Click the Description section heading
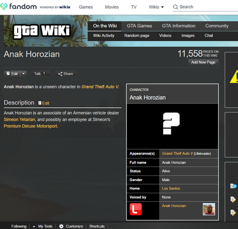The width and height of the screenshot is (238, 229). (x=19, y=103)
